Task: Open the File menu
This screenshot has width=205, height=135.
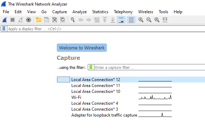Action: click(6, 12)
